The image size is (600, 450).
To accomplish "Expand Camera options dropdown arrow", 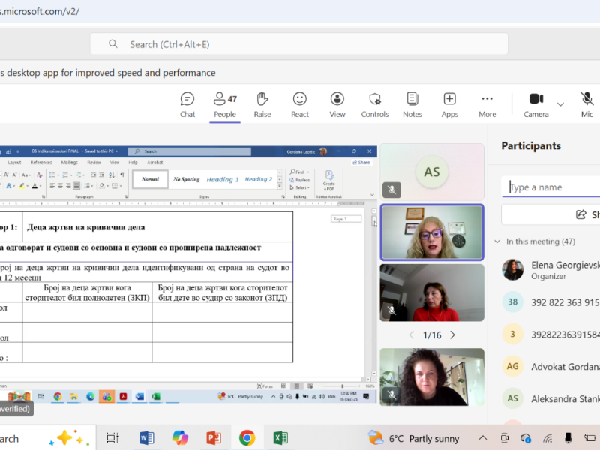I will click(x=560, y=103).
